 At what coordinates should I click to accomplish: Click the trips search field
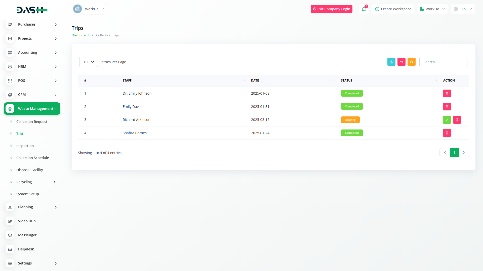443,62
